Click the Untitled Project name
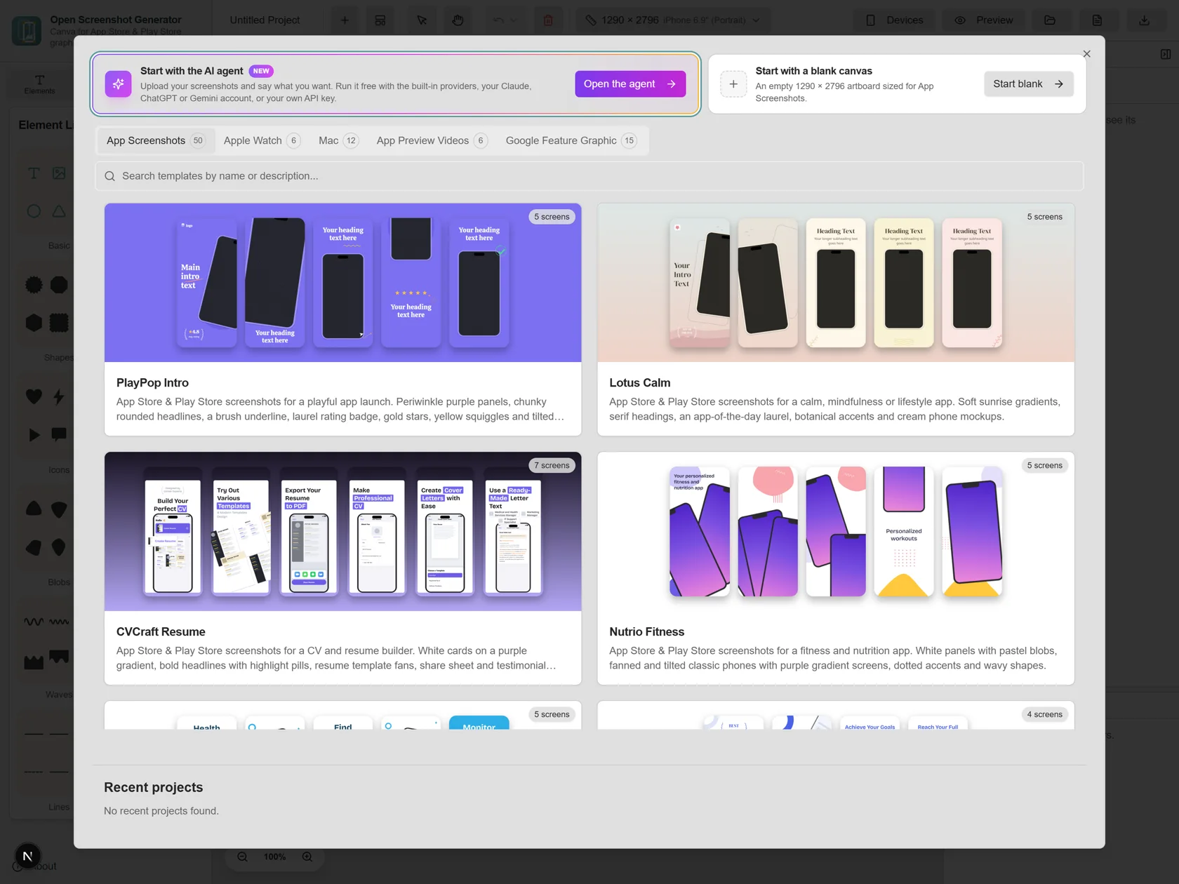 click(x=265, y=20)
